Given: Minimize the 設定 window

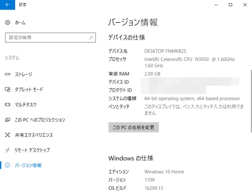Looking at the screenshot, I should [216, 5].
